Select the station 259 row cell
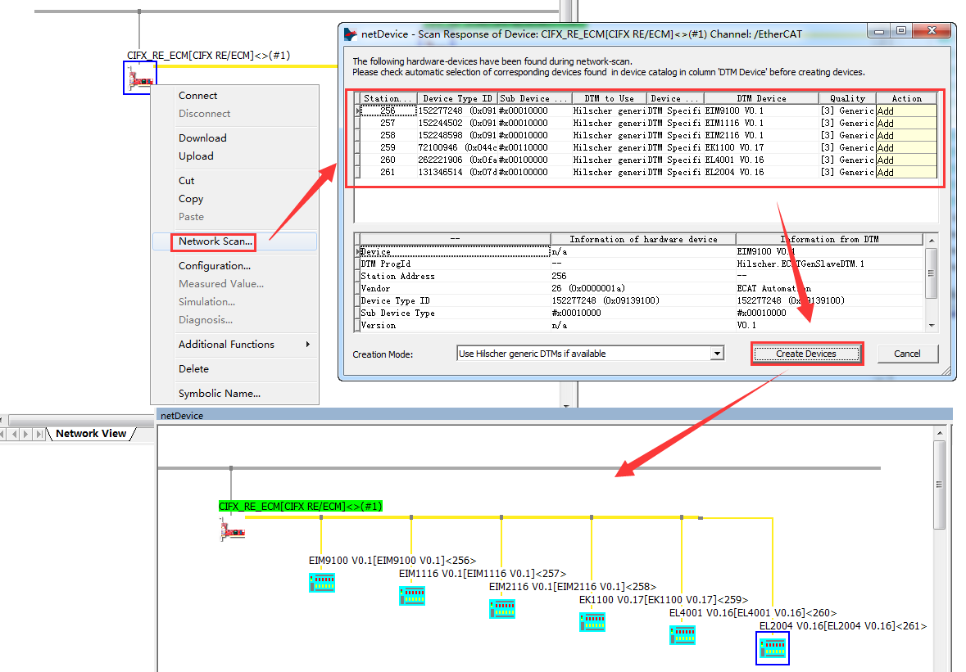This screenshot has height=672, width=966. [388, 147]
